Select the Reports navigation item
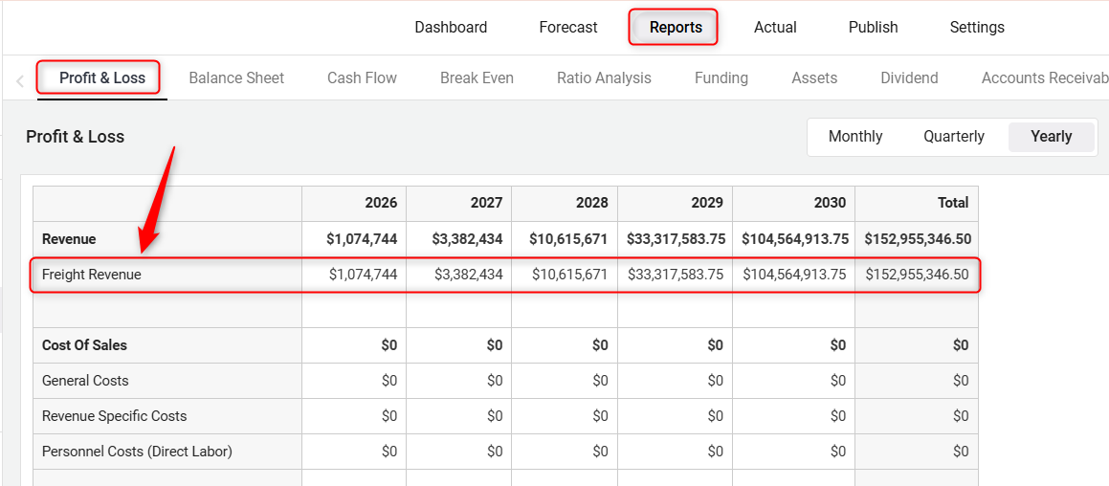The image size is (1109, 486). coord(676,27)
